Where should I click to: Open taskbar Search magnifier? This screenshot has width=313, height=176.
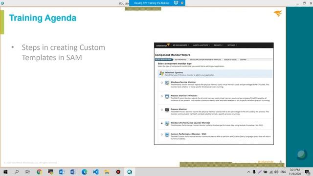(x=17, y=172)
